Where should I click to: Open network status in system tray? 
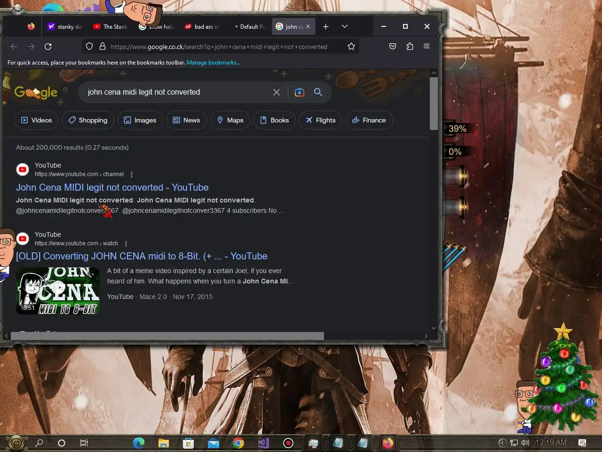coord(514,443)
